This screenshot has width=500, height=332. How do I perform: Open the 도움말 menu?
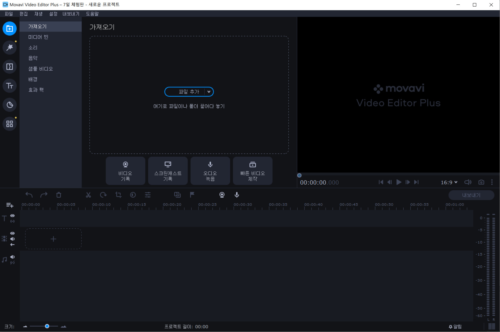point(92,14)
